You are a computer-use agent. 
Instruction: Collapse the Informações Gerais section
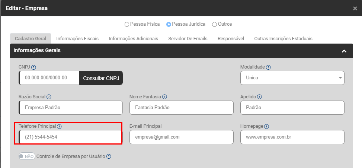[344, 51]
